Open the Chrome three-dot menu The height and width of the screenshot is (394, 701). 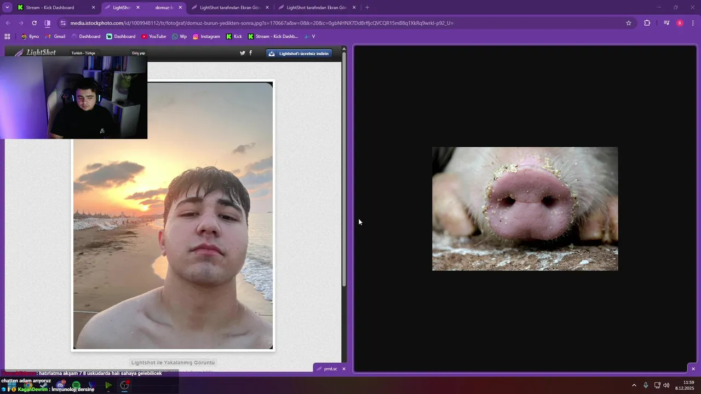693,23
